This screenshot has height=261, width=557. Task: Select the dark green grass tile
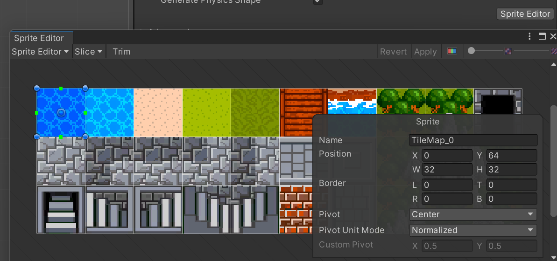pyautogui.click(x=255, y=112)
